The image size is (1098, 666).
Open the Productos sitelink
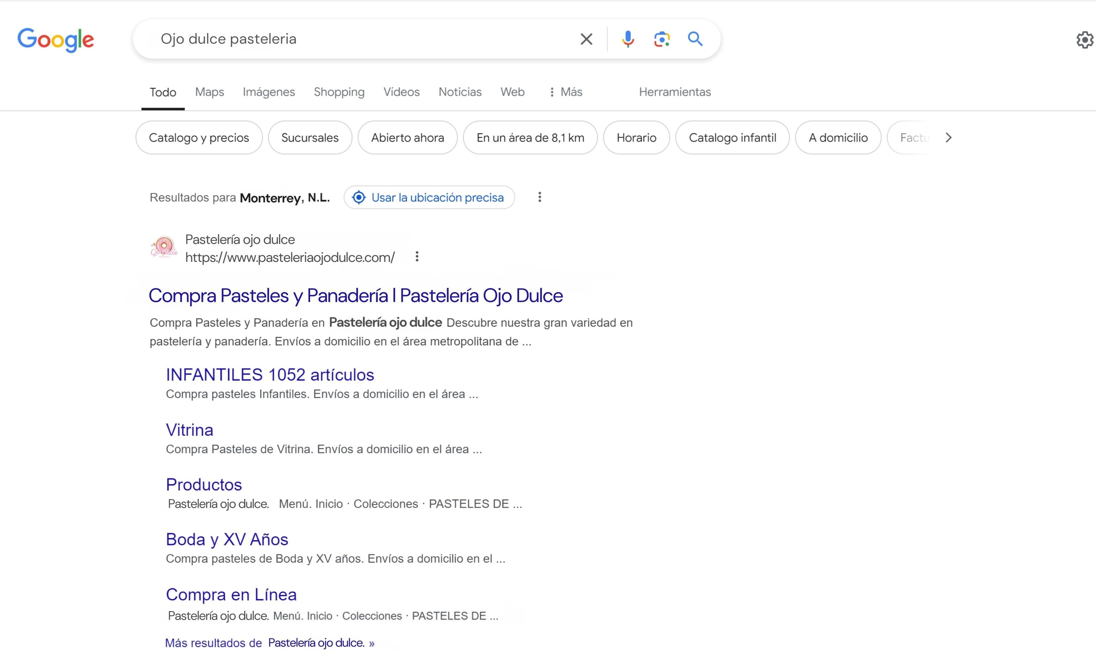pyautogui.click(x=204, y=485)
